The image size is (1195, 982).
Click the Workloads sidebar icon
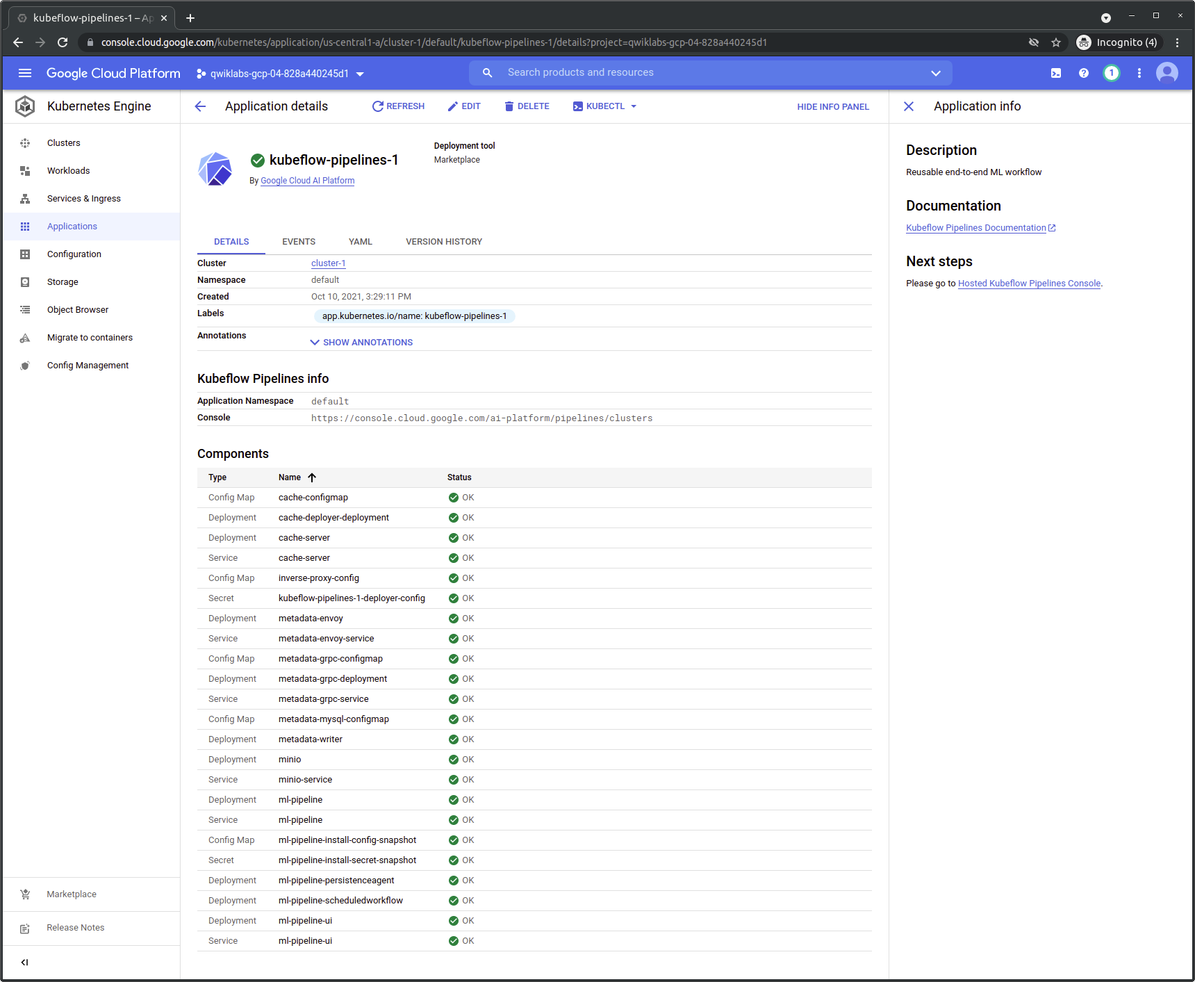point(25,171)
